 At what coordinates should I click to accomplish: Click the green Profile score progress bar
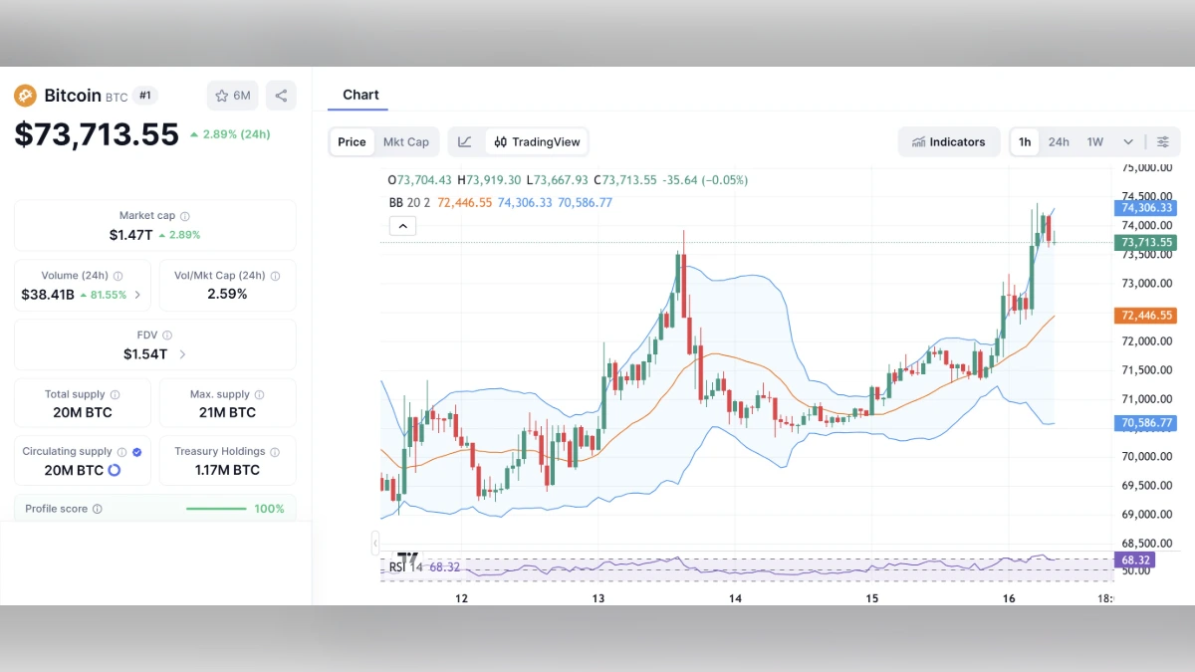(218, 508)
